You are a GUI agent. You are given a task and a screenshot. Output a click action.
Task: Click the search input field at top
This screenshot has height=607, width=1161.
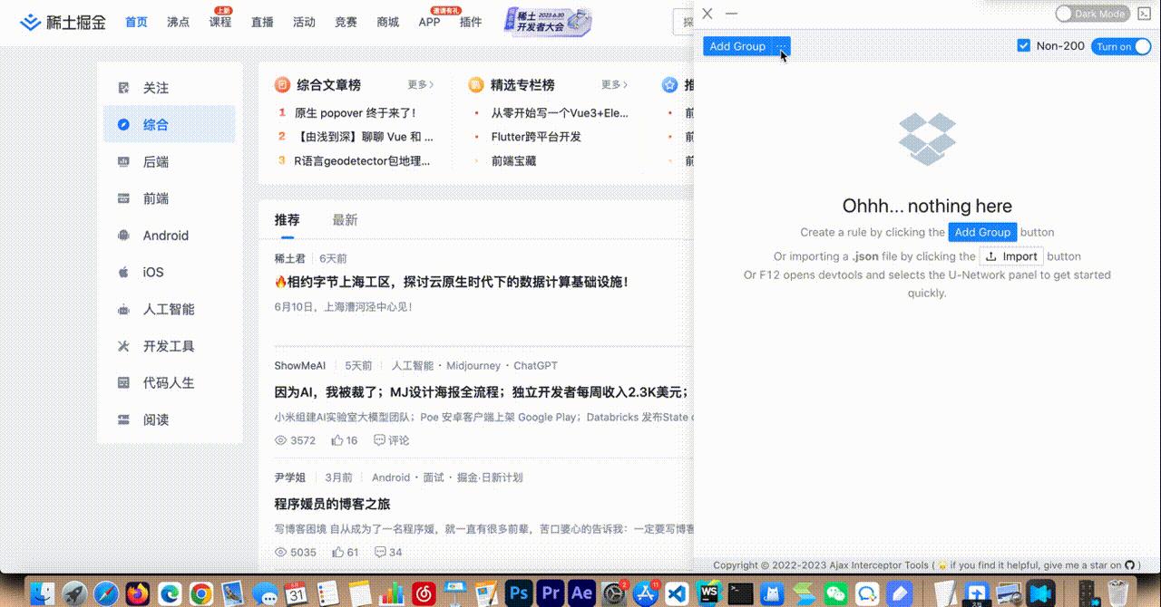coord(688,21)
